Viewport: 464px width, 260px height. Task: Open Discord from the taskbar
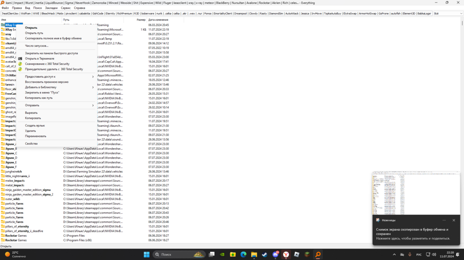coord(276,254)
